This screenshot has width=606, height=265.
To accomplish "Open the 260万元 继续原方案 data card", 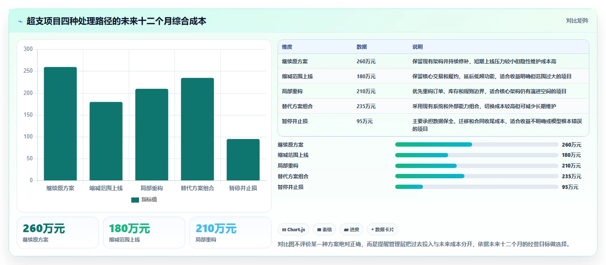I will 58,233.
